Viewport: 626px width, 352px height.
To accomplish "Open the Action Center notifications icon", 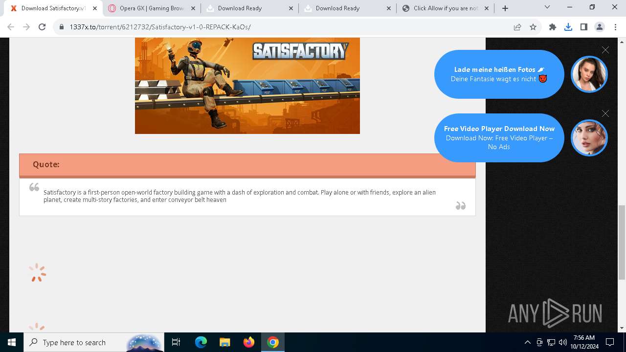I will tap(610, 342).
